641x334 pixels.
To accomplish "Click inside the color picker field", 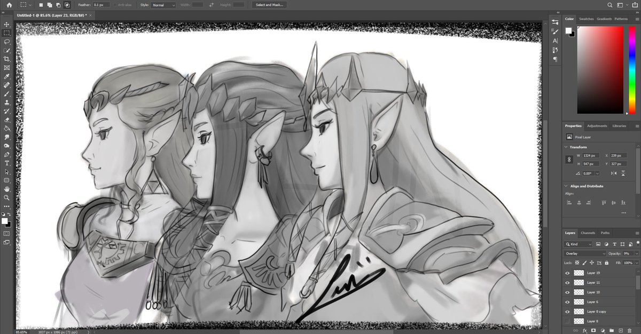I will point(600,69).
